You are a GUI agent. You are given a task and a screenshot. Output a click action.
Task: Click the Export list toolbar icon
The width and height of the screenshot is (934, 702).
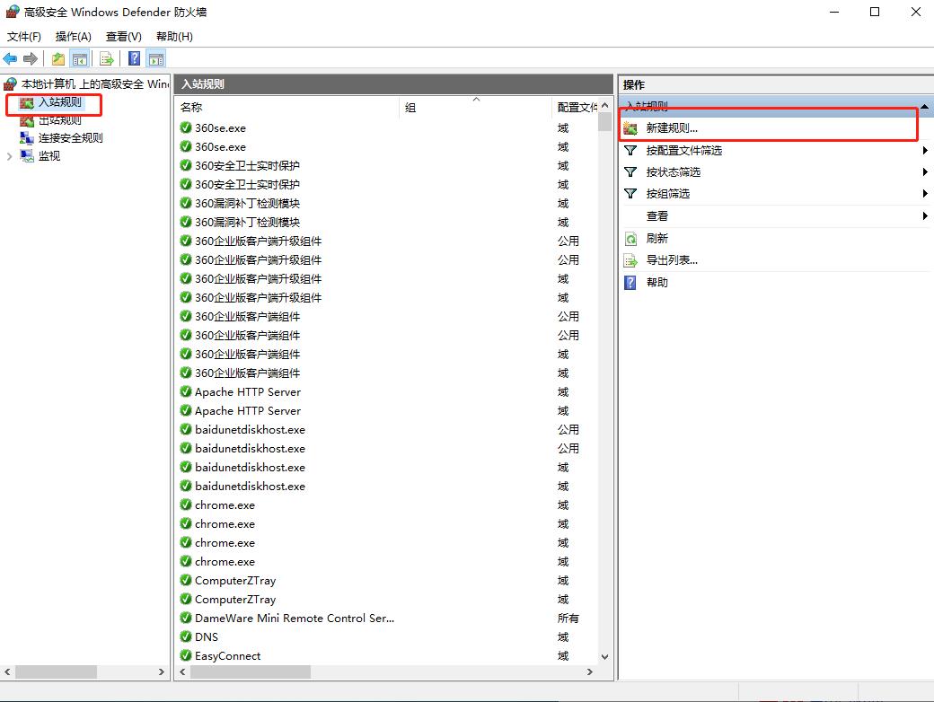[x=107, y=58]
